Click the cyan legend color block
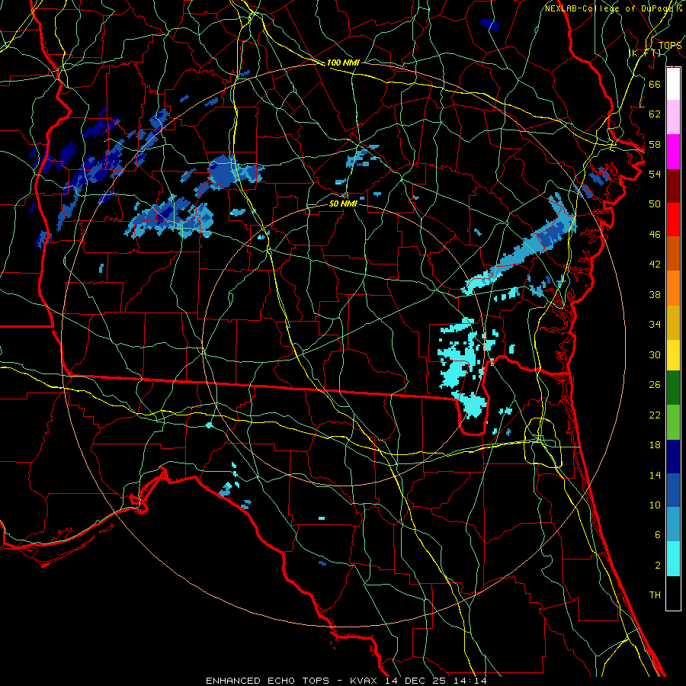 (x=673, y=559)
